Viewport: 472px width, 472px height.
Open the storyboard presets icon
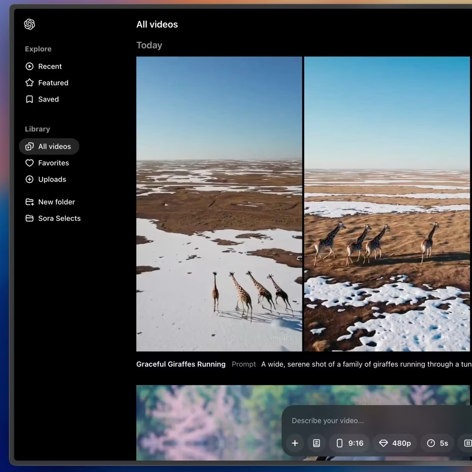[316, 443]
